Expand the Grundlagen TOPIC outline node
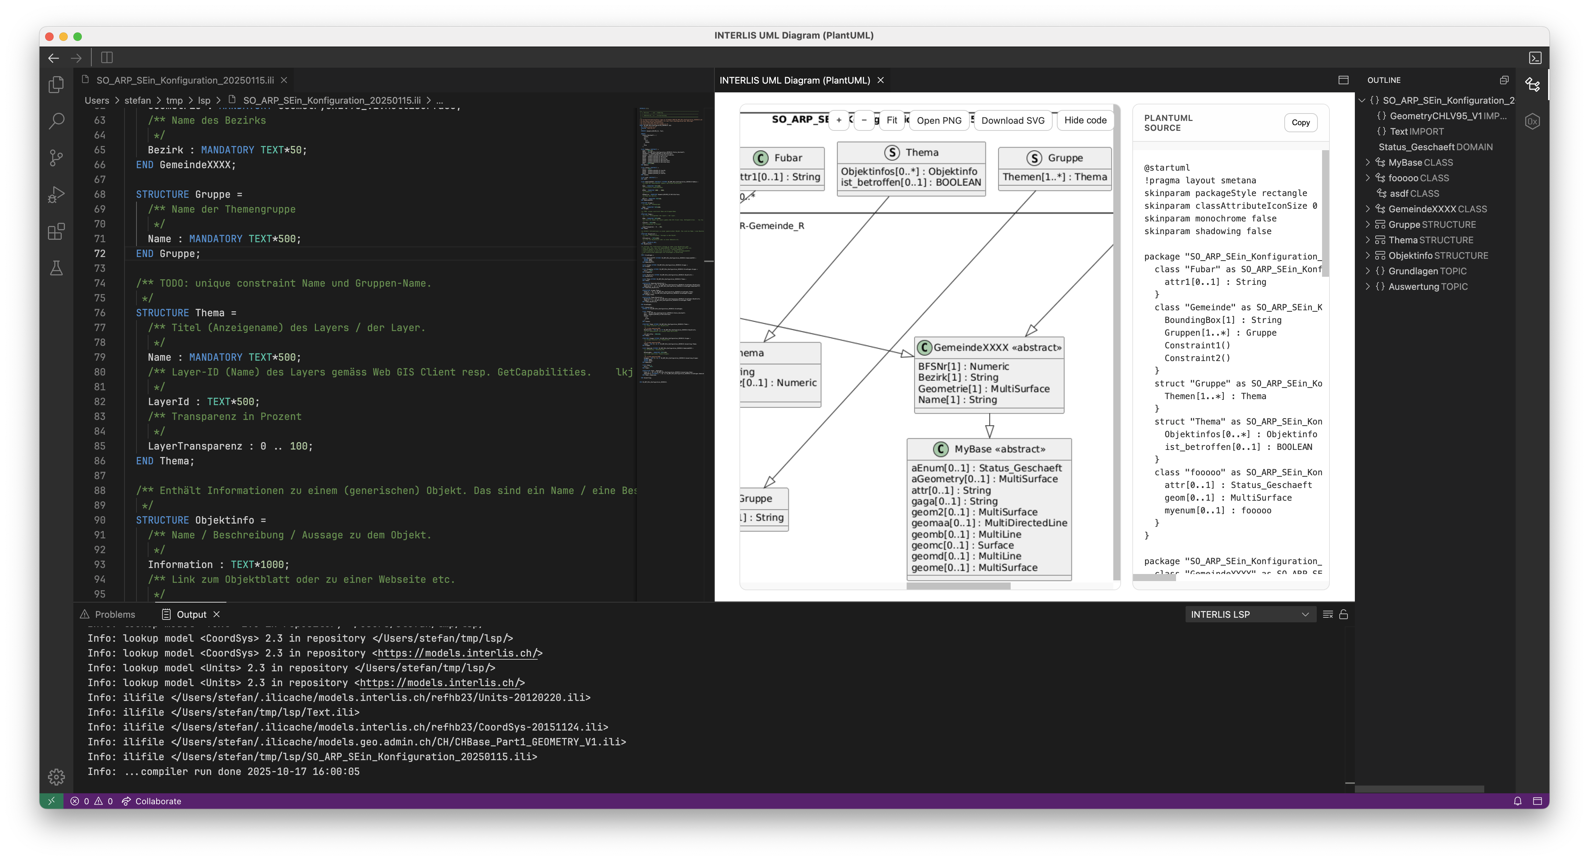 1368,271
